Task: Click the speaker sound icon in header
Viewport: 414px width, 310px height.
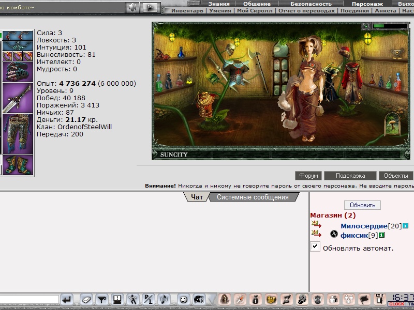Action: [132, 7]
